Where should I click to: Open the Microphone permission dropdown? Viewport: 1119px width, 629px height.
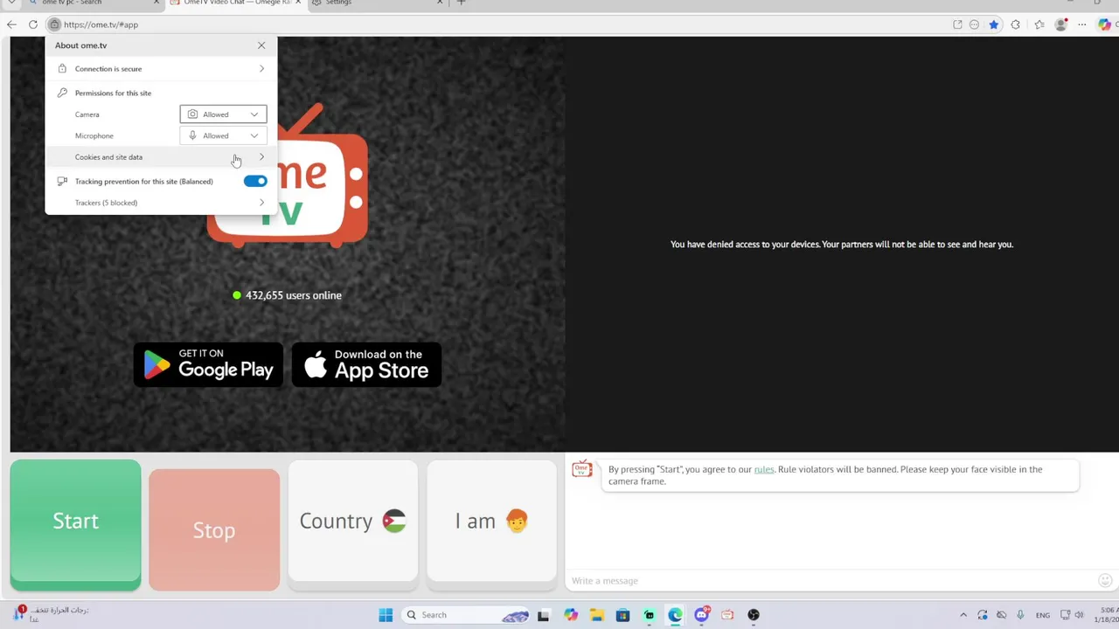click(x=223, y=135)
